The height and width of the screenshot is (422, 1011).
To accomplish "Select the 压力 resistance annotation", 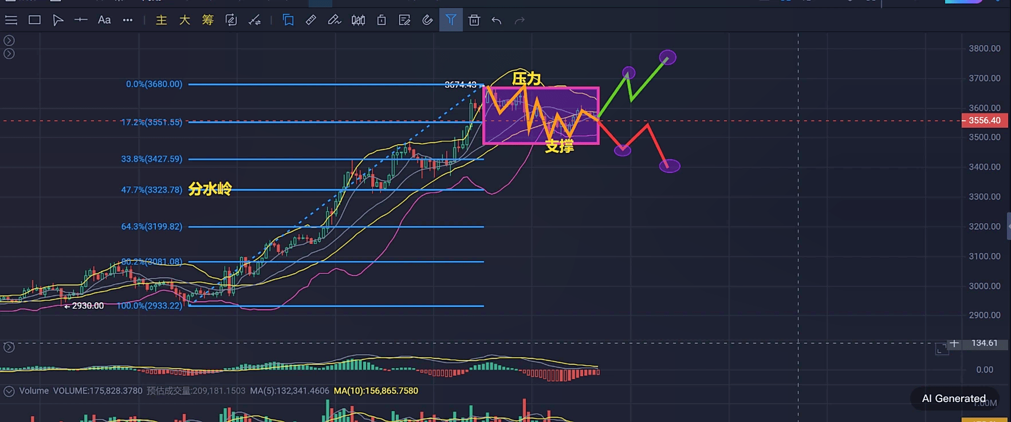I will (526, 78).
